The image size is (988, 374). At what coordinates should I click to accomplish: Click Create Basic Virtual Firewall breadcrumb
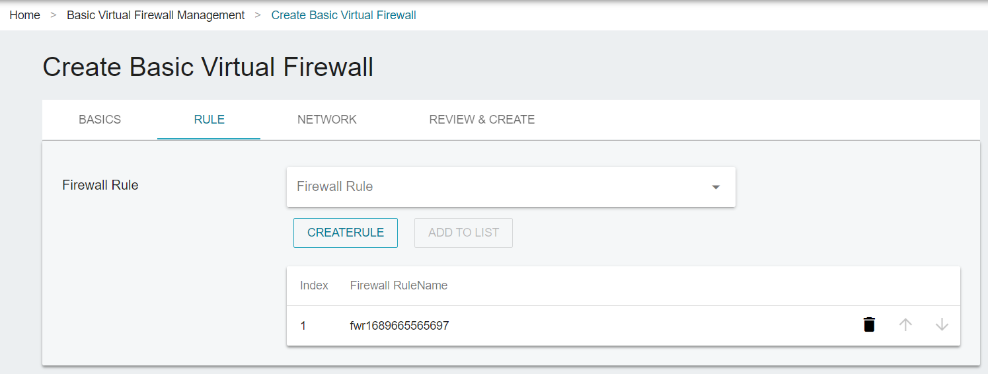point(344,15)
